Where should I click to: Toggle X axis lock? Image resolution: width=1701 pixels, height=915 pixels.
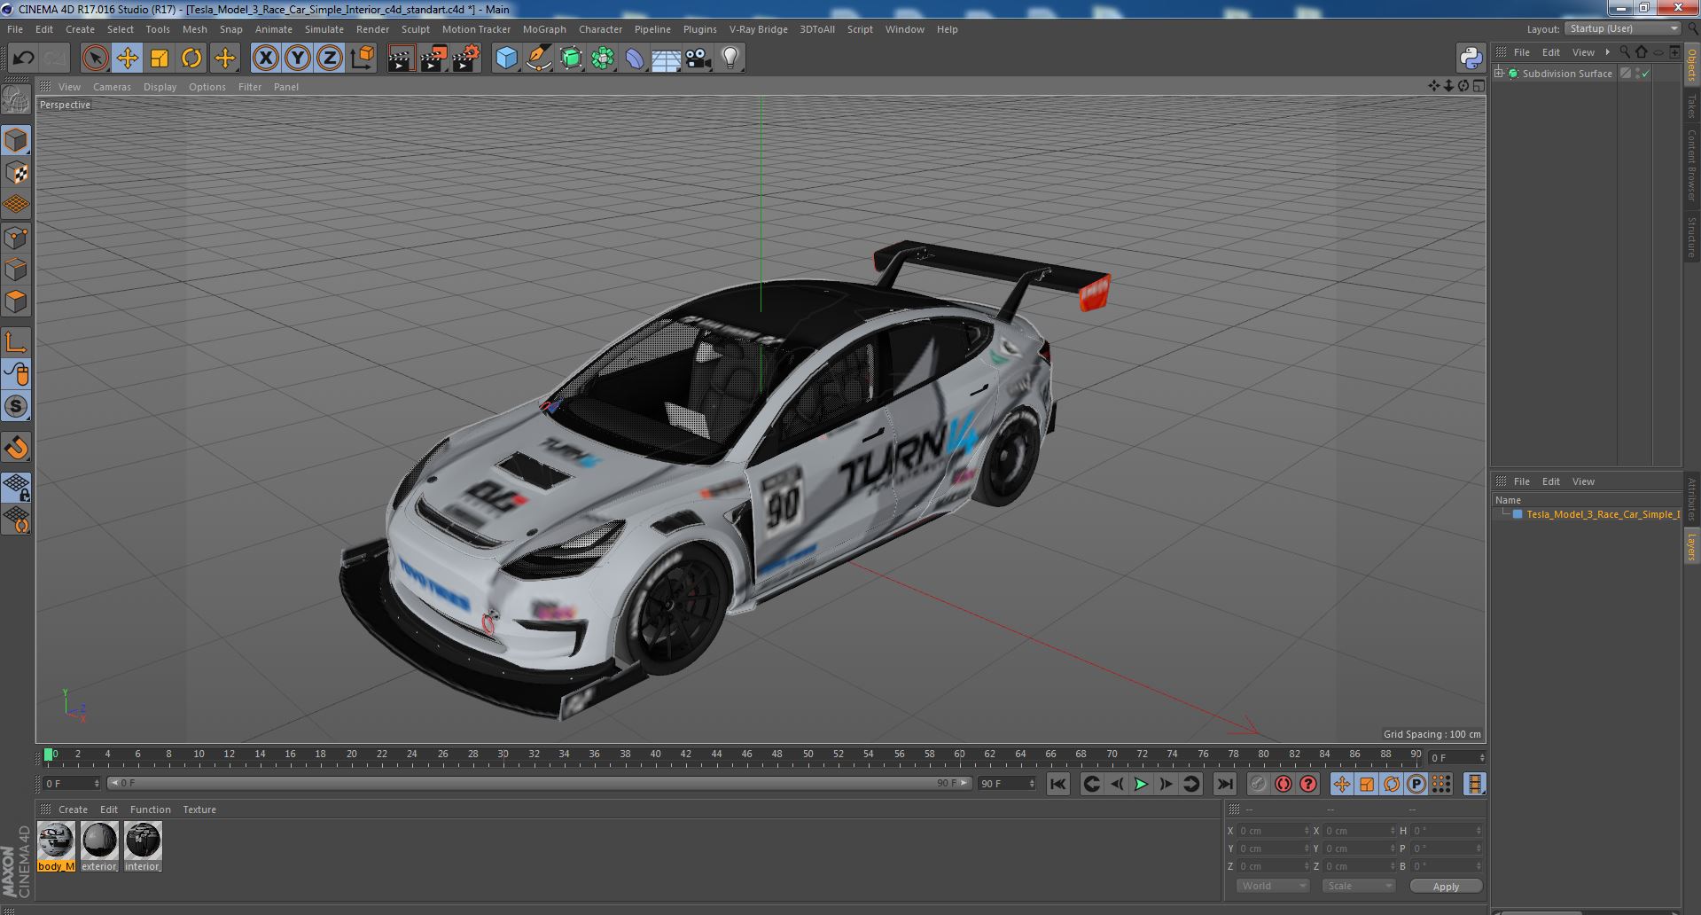(x=265, y=59)
